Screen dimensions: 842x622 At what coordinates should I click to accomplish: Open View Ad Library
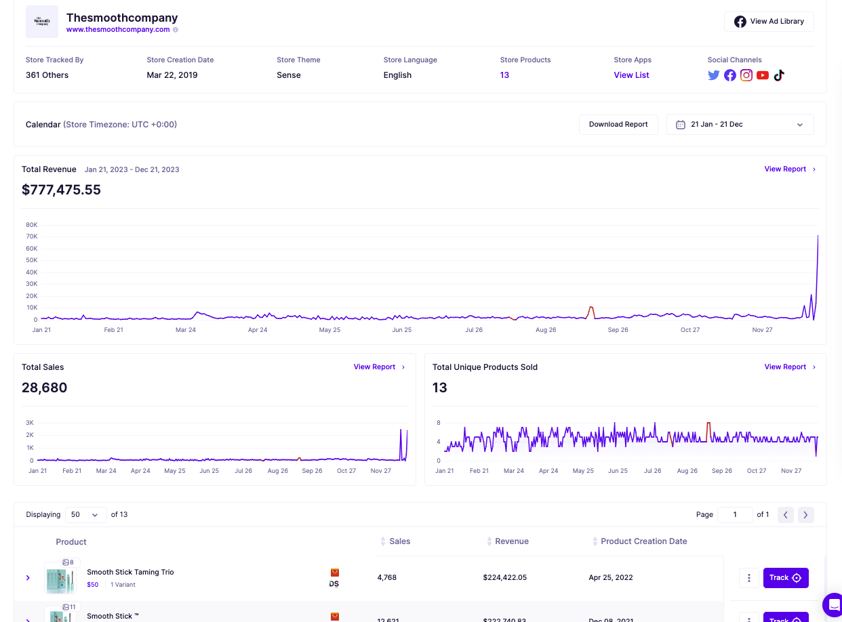(769, 21)
